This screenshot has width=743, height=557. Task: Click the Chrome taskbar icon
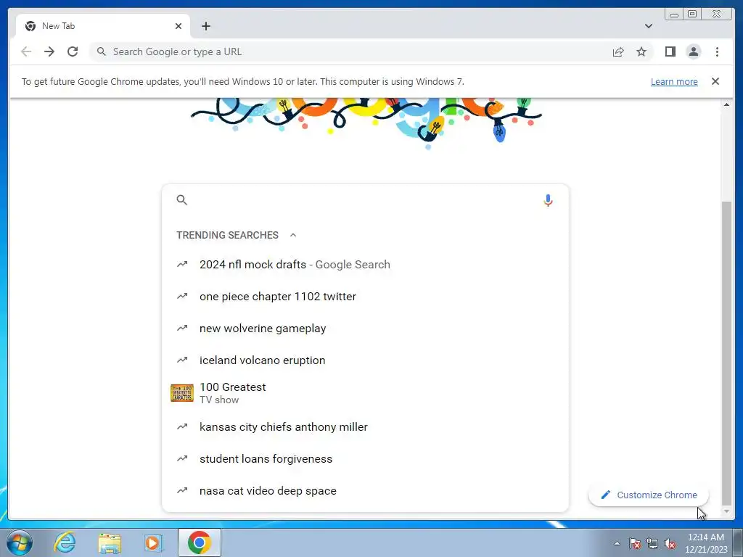[x=200, y=542]
